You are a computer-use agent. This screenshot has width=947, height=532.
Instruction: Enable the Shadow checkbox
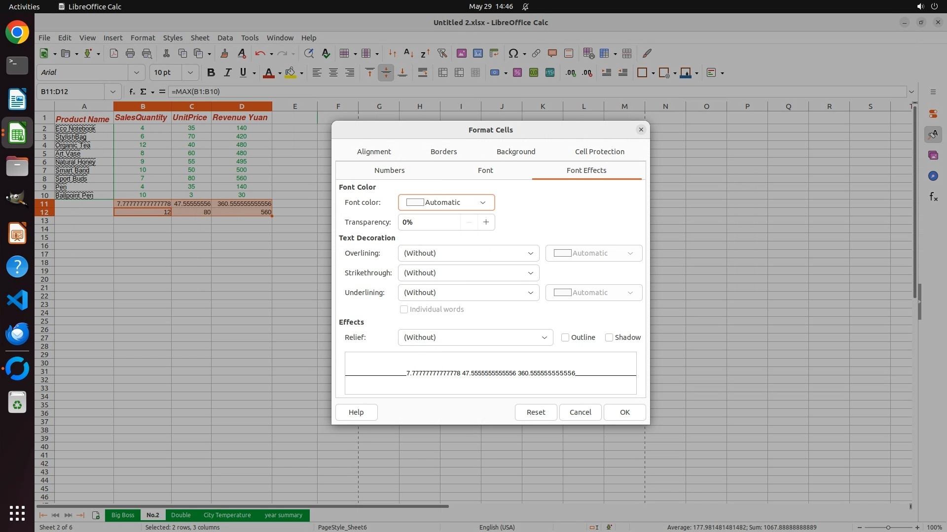pyautogui.click(x=609, y=337)
